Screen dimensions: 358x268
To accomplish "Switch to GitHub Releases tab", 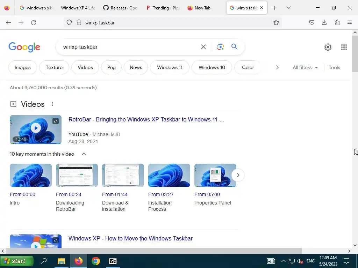I will [x=121, y=8].
